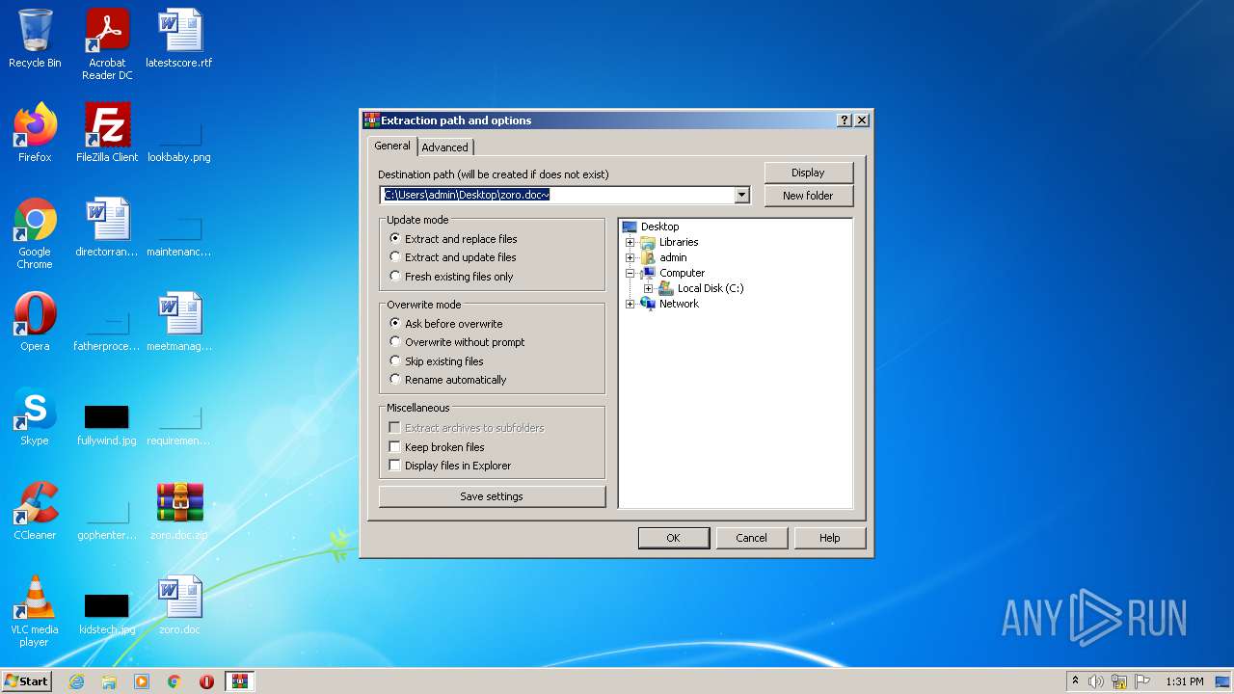Switch to the General tab
The height and width of the screenshot is (694, 1234).
click(x=392, y=146)
